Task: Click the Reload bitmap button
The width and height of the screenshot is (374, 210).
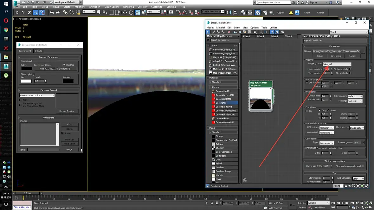Action: tap(320, 56)
